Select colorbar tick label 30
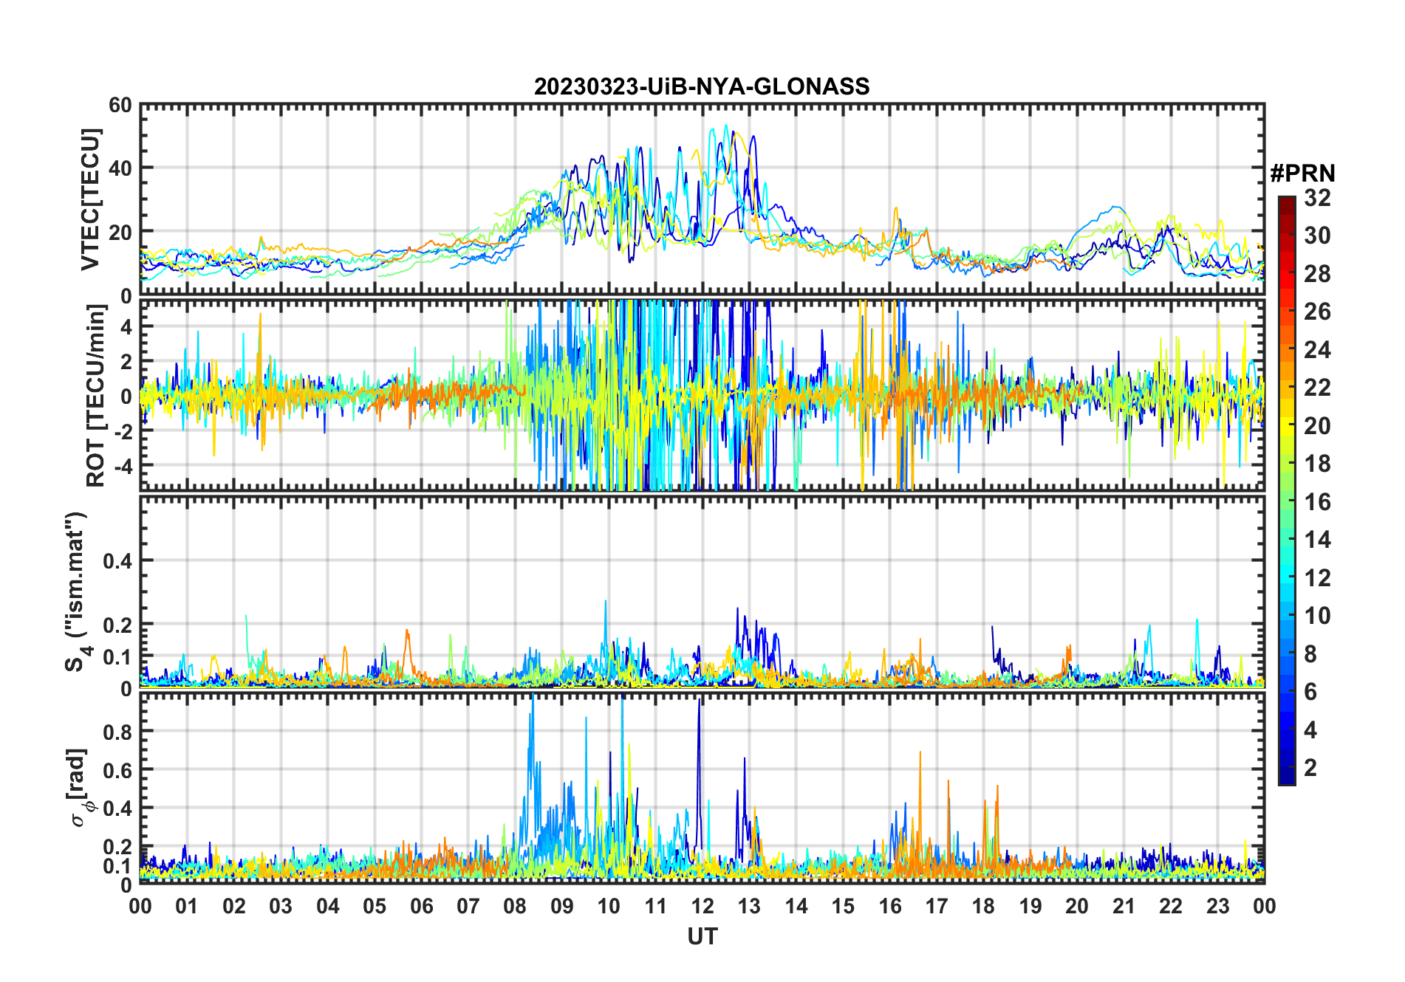This screenshot has height=982, width=1405. [x=1317, y=236]
